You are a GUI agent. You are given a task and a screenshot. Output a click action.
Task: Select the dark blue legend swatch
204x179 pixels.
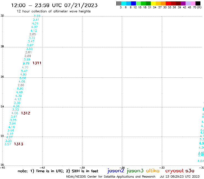tap(133, 3)
